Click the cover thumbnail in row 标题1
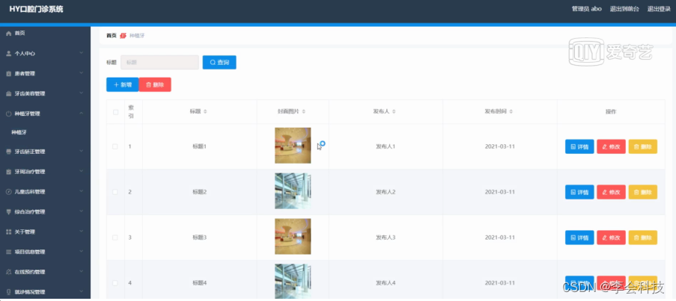676x301 pixels. pyautogui.click(x=293, y=146)
